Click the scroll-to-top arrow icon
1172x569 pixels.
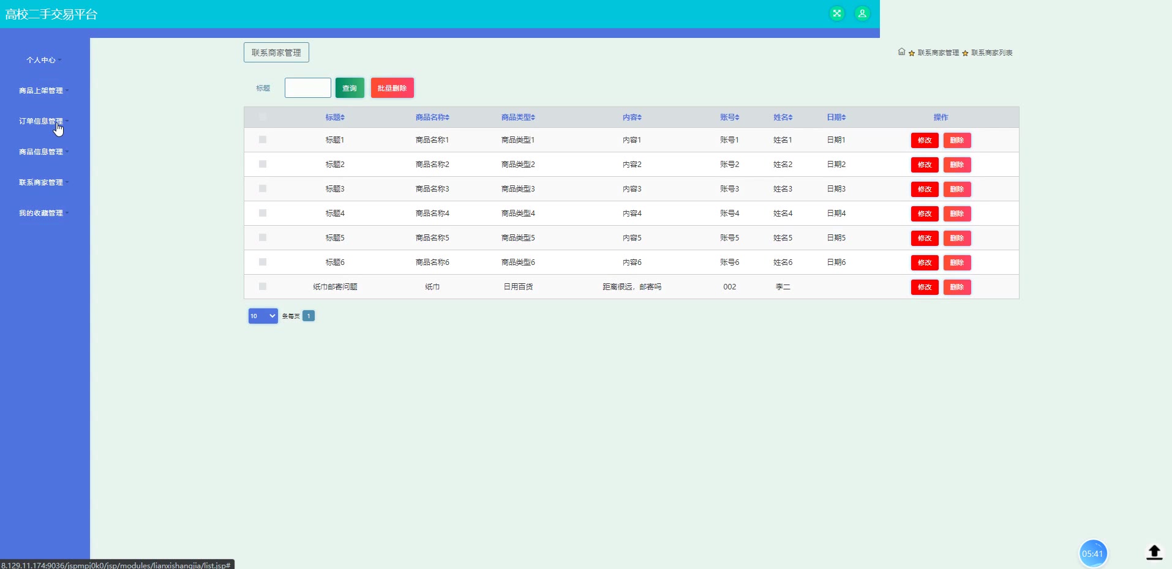pos(1154,552)
